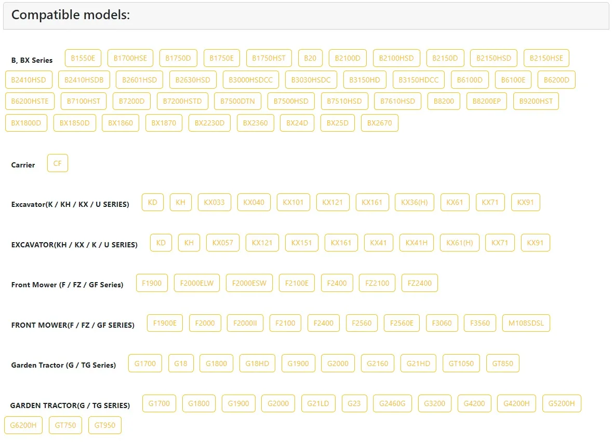Screen dimensions: 613x448
Task: Select the B3000HSDCC model tag
Action: (x=250, y=80)
